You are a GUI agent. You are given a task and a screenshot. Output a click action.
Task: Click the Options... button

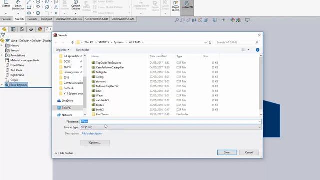point(95,143)
